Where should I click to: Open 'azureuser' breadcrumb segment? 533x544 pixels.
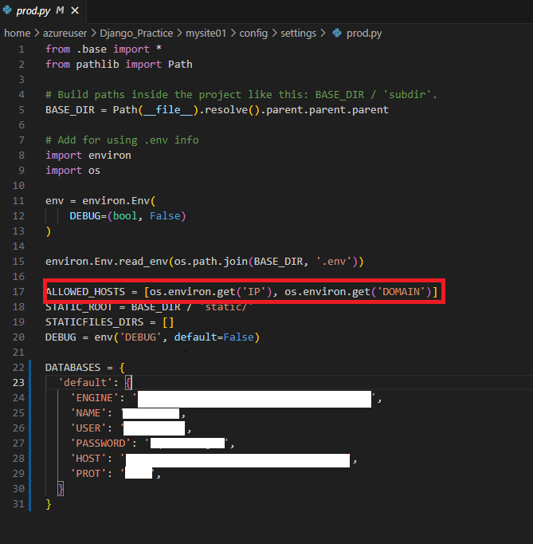point(65,34)
